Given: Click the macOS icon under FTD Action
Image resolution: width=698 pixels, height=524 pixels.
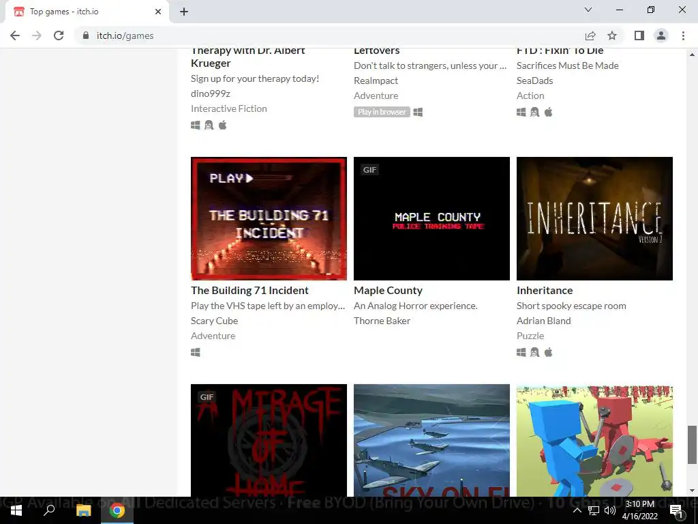Looking at the screenshot, I should 549,112.
